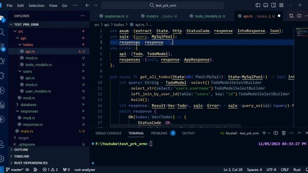Open the File menu
Image resolution: width=308 pixels, height=173 pixels.
(10, 5)
